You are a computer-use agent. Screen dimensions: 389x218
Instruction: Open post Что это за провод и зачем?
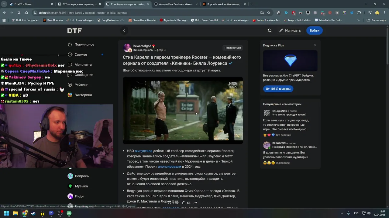[289, 115]
